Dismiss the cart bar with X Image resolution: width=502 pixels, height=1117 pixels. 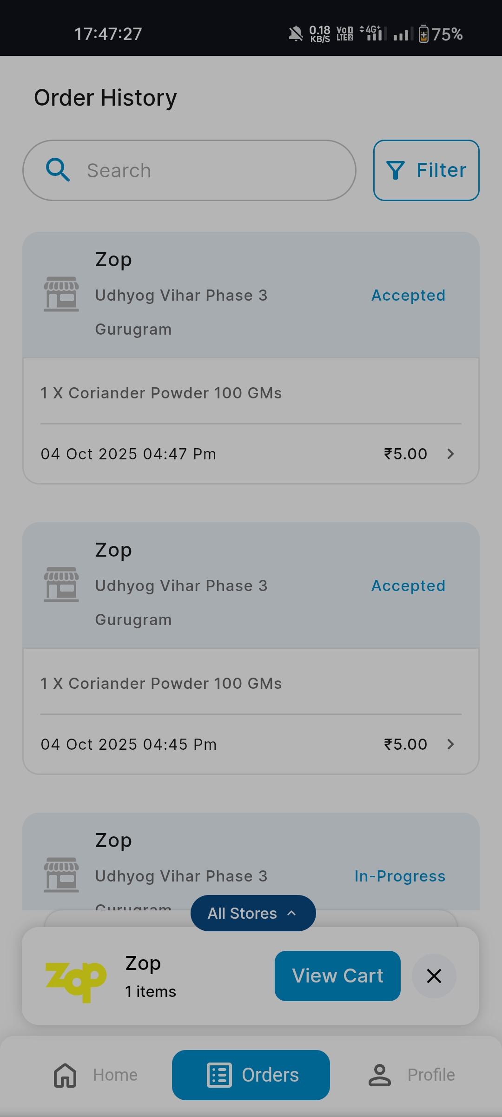pyautogui.click(x=434, y=976)
